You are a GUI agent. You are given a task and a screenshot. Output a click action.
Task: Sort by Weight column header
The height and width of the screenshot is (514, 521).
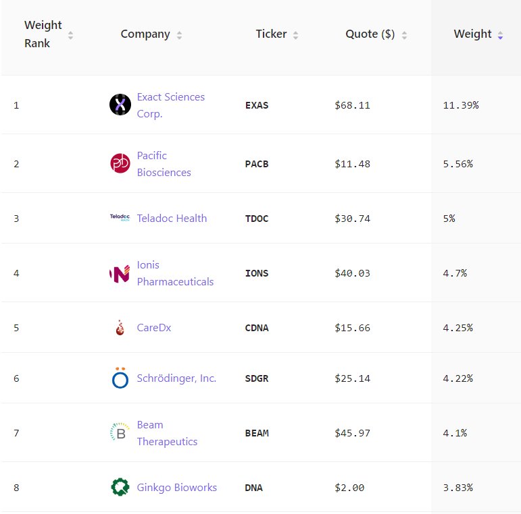(472, 34)
